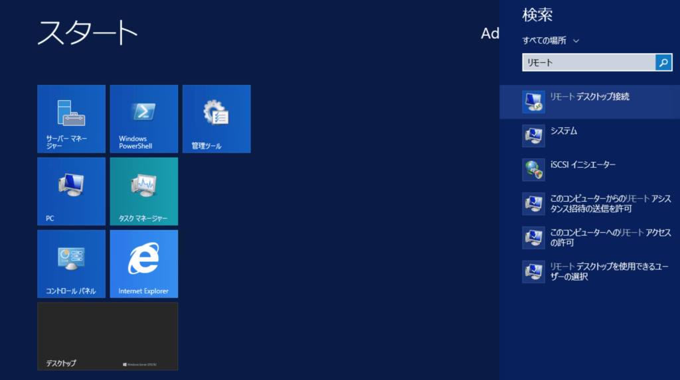Click the magnifier search button
Image resolution: width=680 pixels, height=380 pixels.
(663, 62)
